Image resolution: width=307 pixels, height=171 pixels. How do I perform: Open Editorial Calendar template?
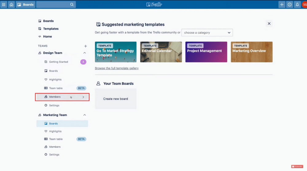tap(161, 52)
